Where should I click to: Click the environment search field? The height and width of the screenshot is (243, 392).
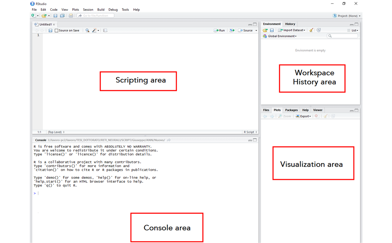[x=342, y=36]
